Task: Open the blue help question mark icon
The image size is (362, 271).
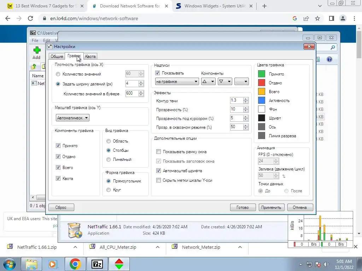Action: pyautogui.click(x=329, y=59)
